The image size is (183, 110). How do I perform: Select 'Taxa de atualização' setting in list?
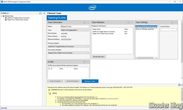pos(146,28)
